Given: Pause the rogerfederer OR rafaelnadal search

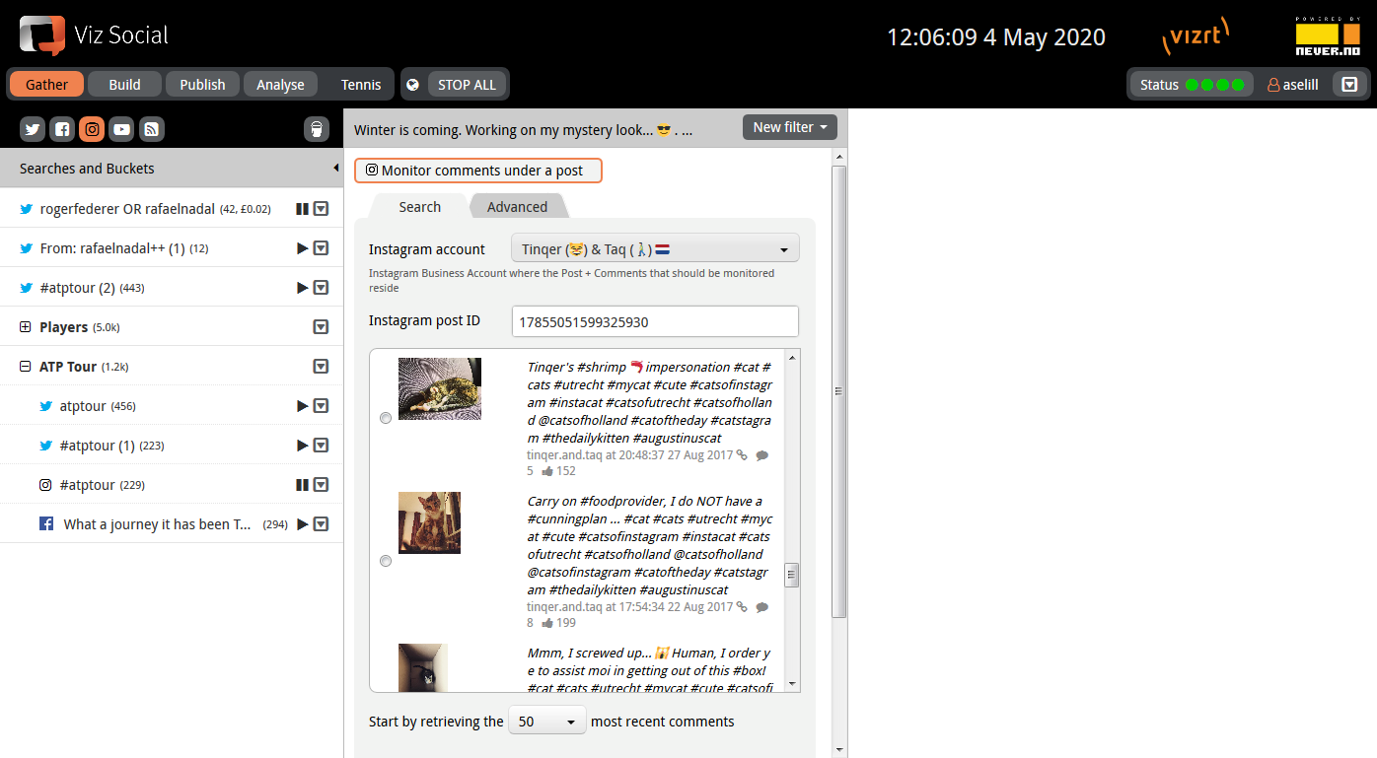Looking at the screenshot, I should click(303, 209).
